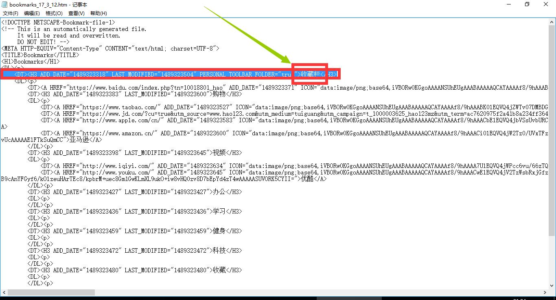Click the ADD_DATE value 1489323383
Image resolution: width=556 pixels, height=300 pixels.
(x=102, y=94)
